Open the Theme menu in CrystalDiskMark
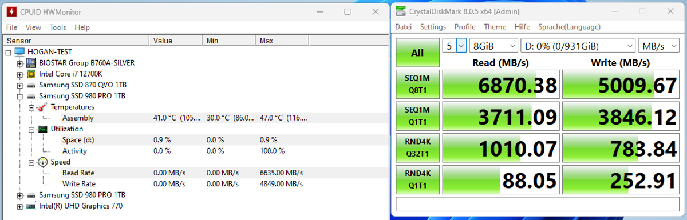The height and width of the screenshot is (220, 687). [495, 27]
